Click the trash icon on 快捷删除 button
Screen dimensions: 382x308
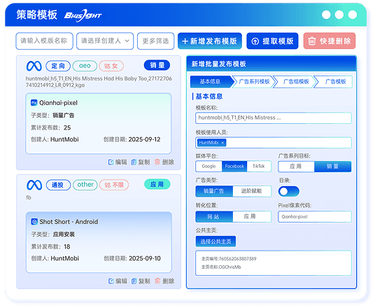coord(312,41)
